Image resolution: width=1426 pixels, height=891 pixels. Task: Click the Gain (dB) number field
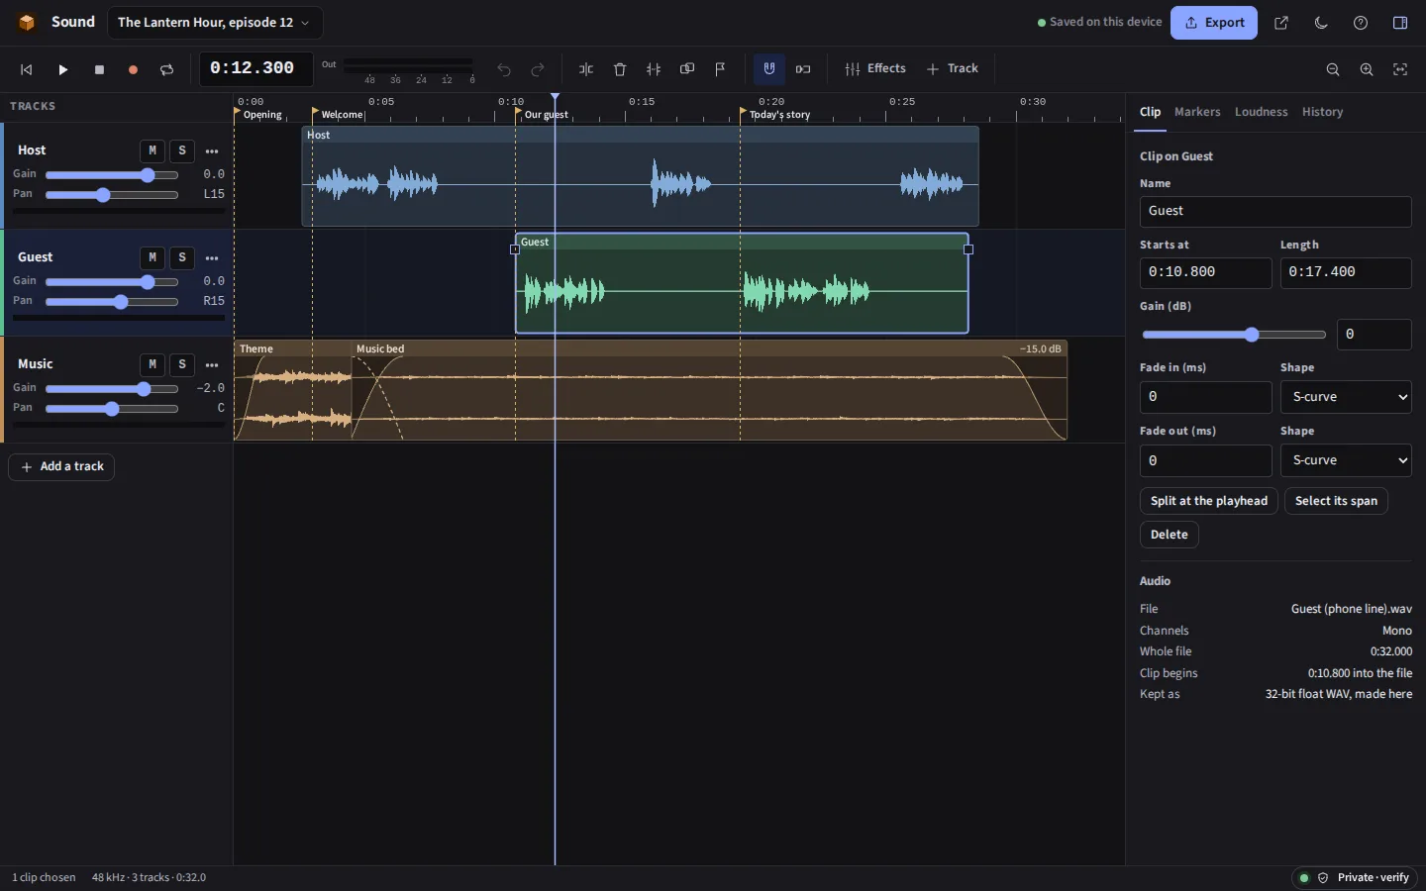(x=1375, y=335)
